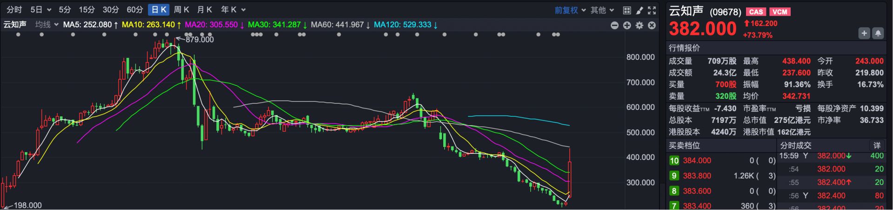The image size is (893, 210).
Task: Add 云知声 to watchlist with plus button
Action: (x=864, y=33)
